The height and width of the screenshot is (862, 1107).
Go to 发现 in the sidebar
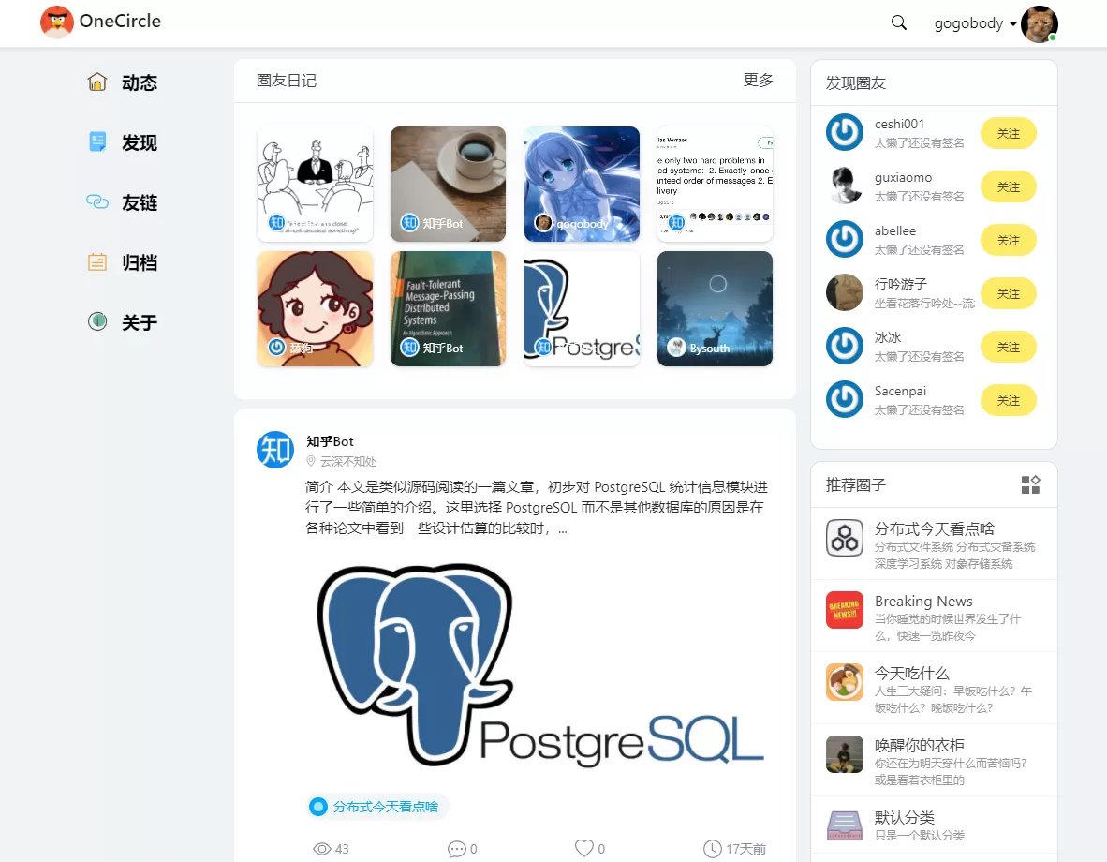click(139, 143)
